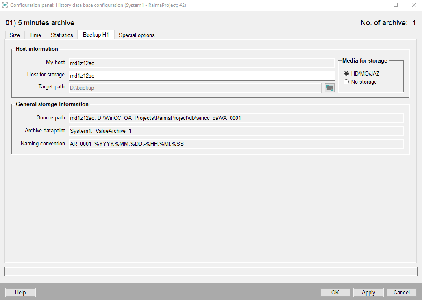Switch to the Size tab
The width and height of the screenshot is (422, 300).
click(15, 35)
